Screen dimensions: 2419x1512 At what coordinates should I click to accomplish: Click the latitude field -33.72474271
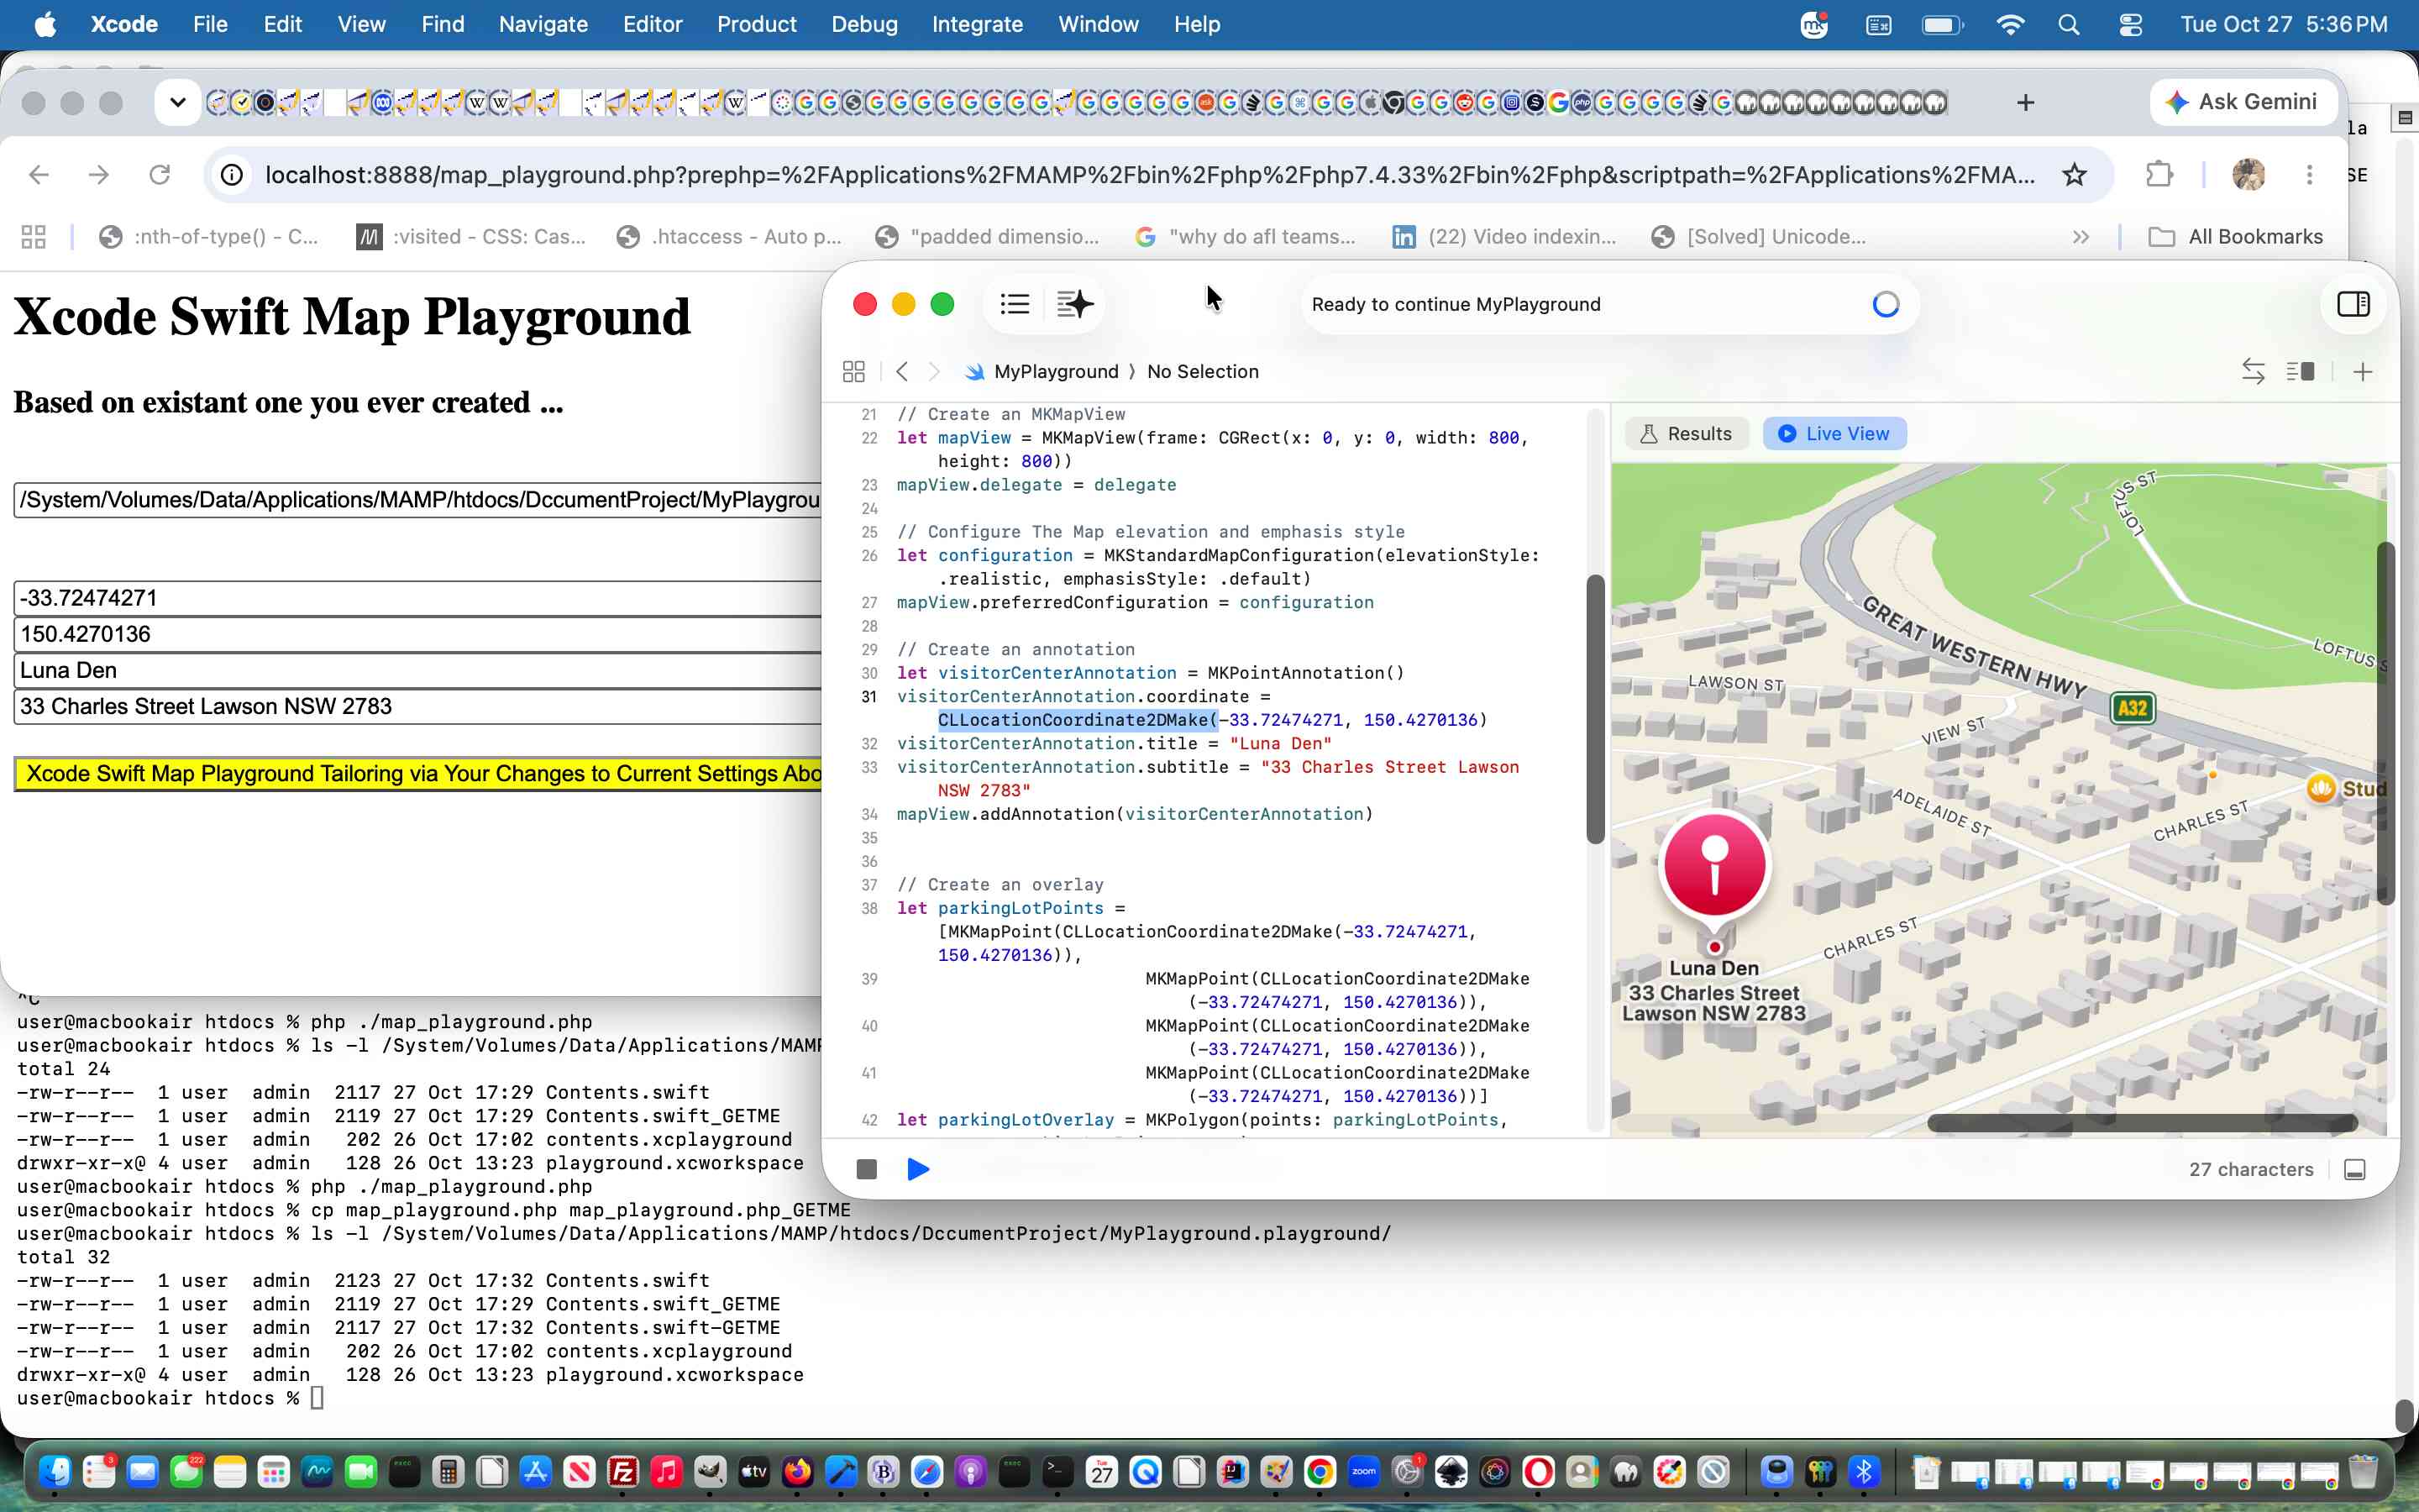coord(417,598)
